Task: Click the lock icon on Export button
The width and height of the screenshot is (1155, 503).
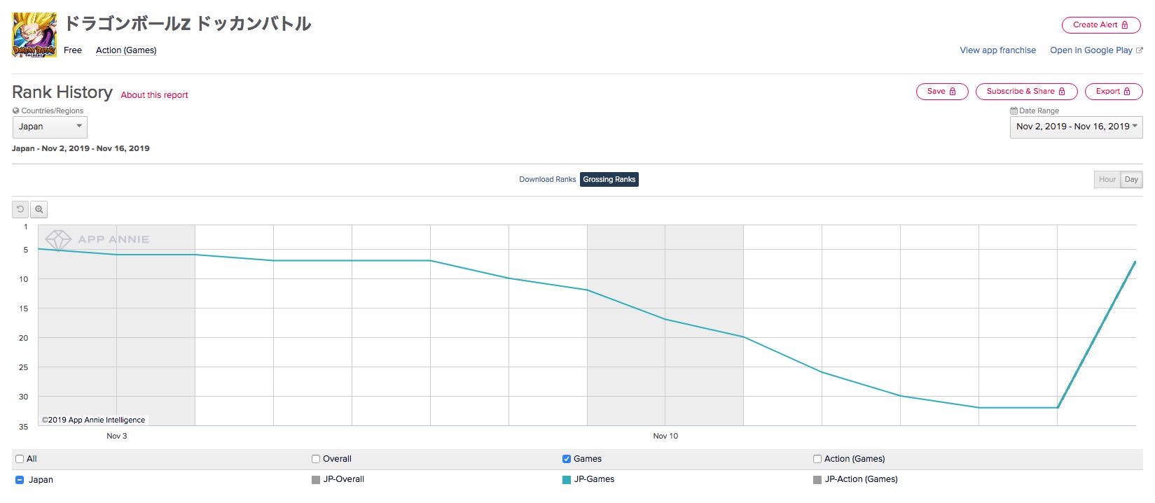Action: (x=1127, y=92)
